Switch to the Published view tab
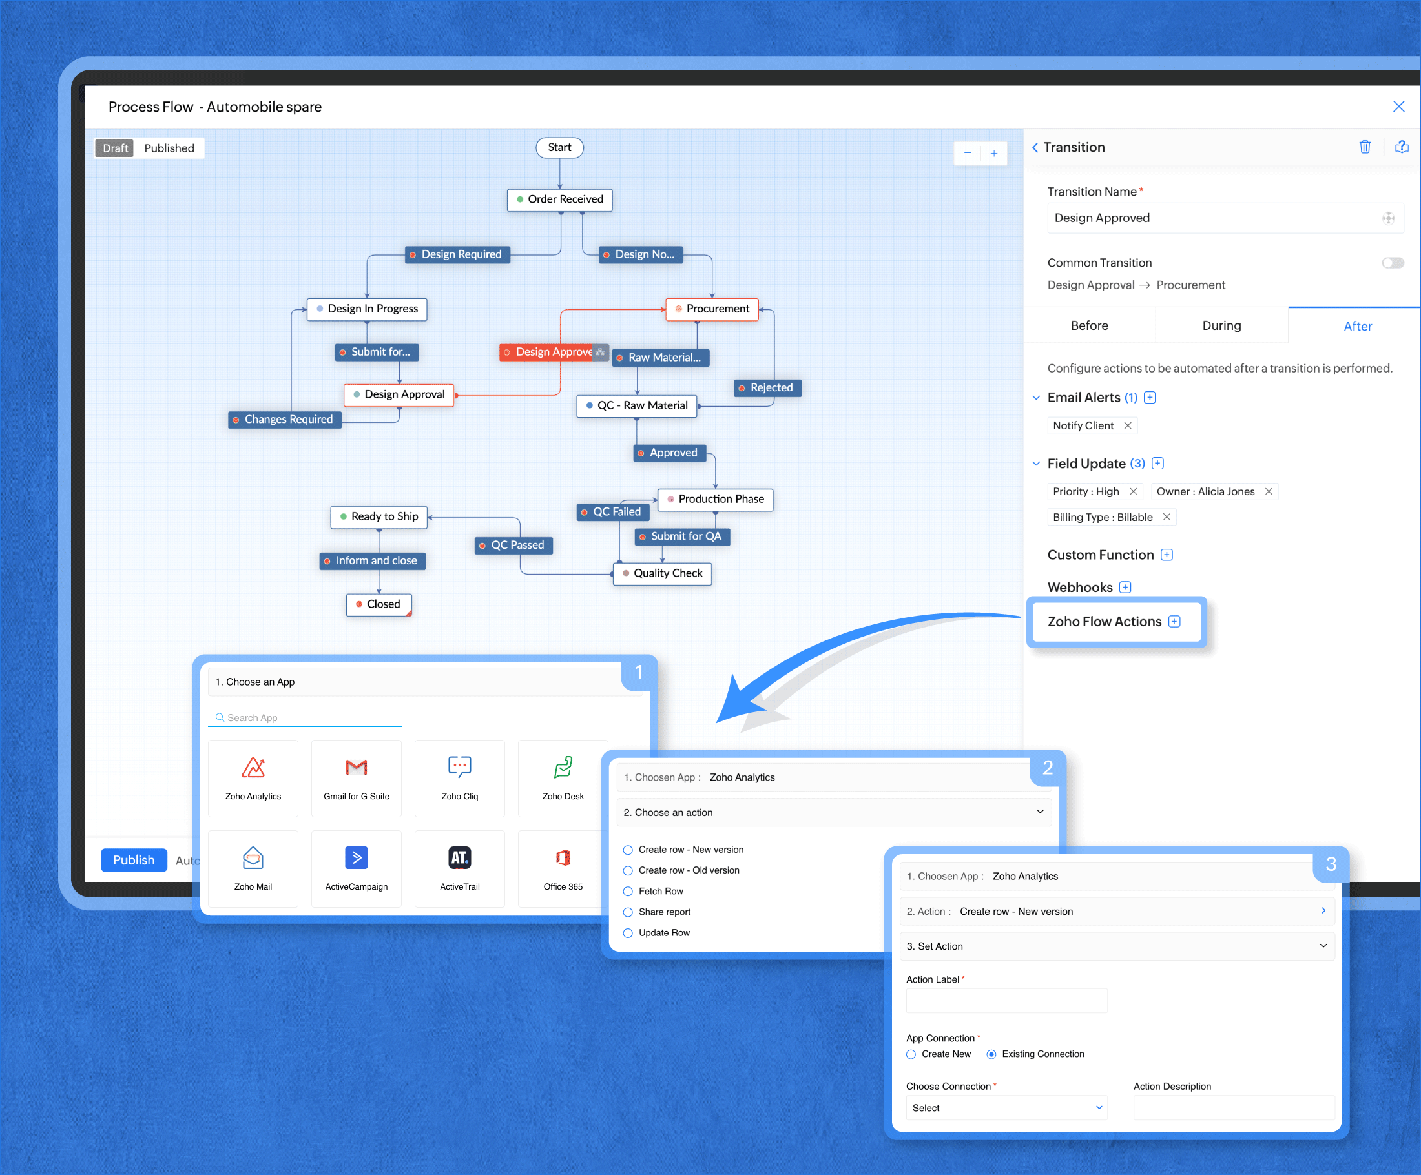 [169, 148]
